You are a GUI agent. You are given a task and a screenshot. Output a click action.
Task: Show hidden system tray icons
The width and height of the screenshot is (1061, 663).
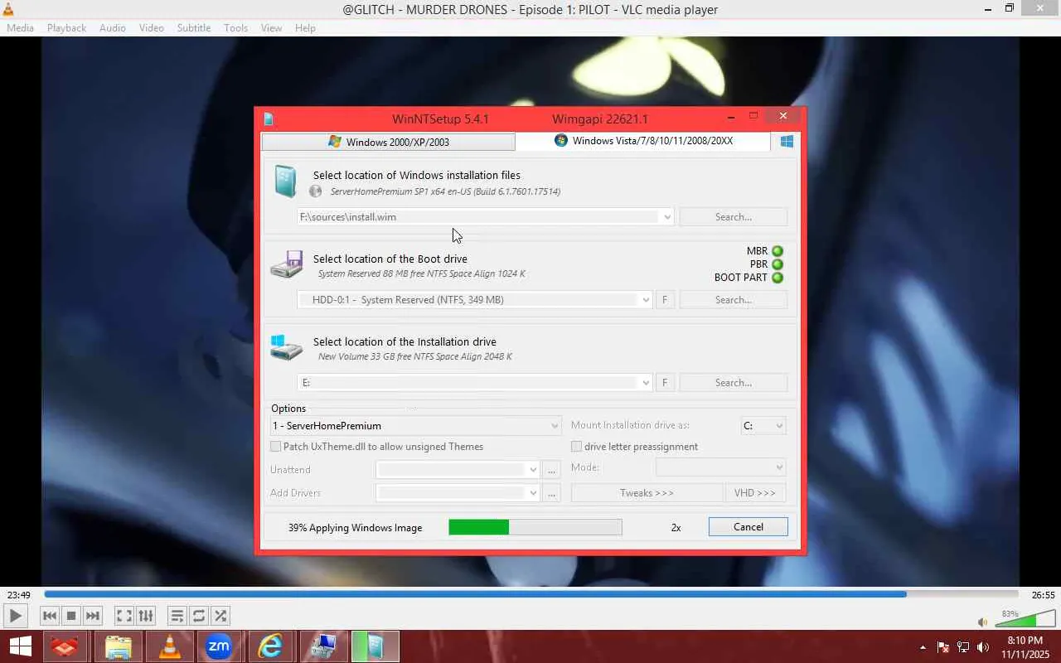[x=923, y=647]
